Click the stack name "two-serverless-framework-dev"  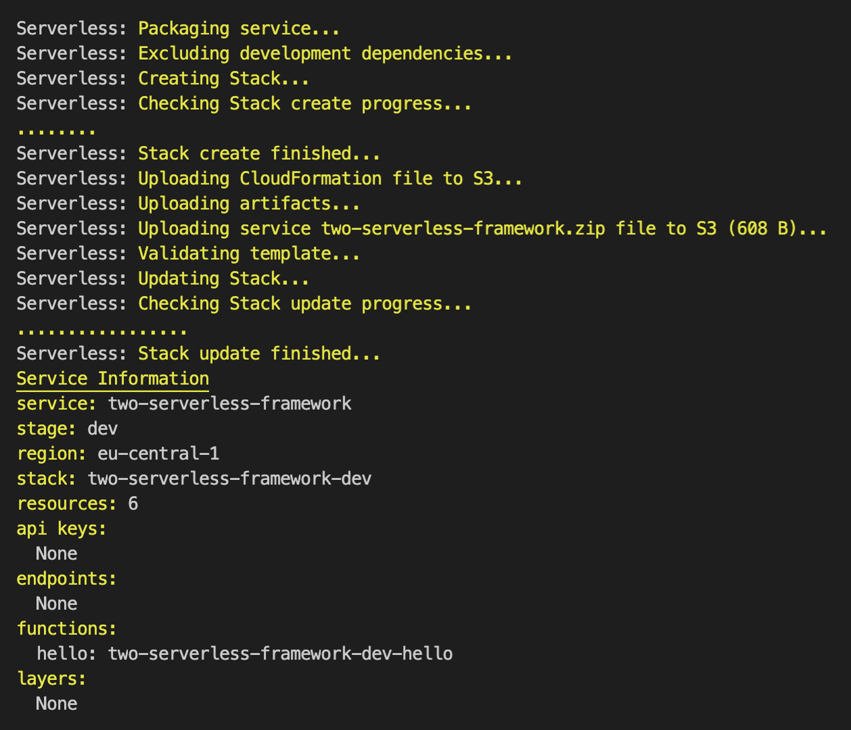pyautogui.click(x=229, y=478)
